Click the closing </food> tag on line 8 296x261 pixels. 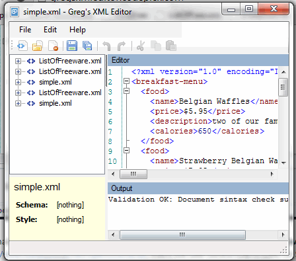click(157, 141)
